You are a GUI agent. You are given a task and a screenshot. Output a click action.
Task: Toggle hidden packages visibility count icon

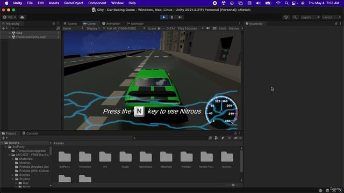[x=238, y=138]
